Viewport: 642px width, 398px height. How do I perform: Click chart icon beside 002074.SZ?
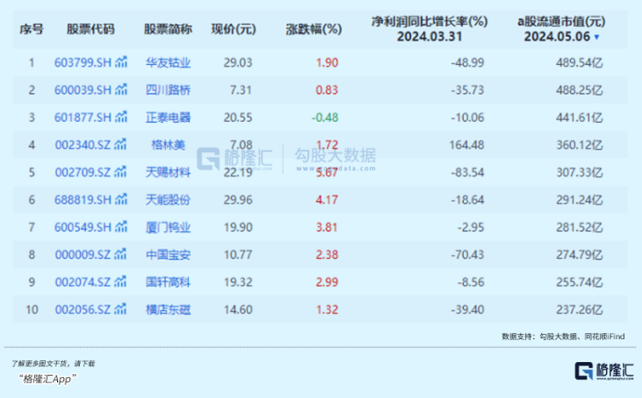[x=121, y=281]
